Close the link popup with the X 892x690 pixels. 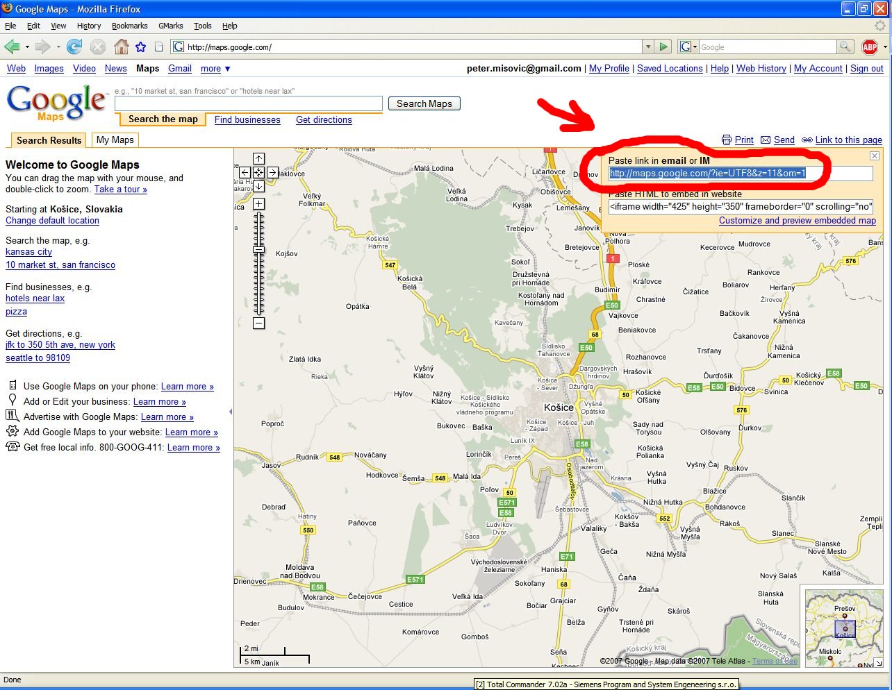(875, 156)
